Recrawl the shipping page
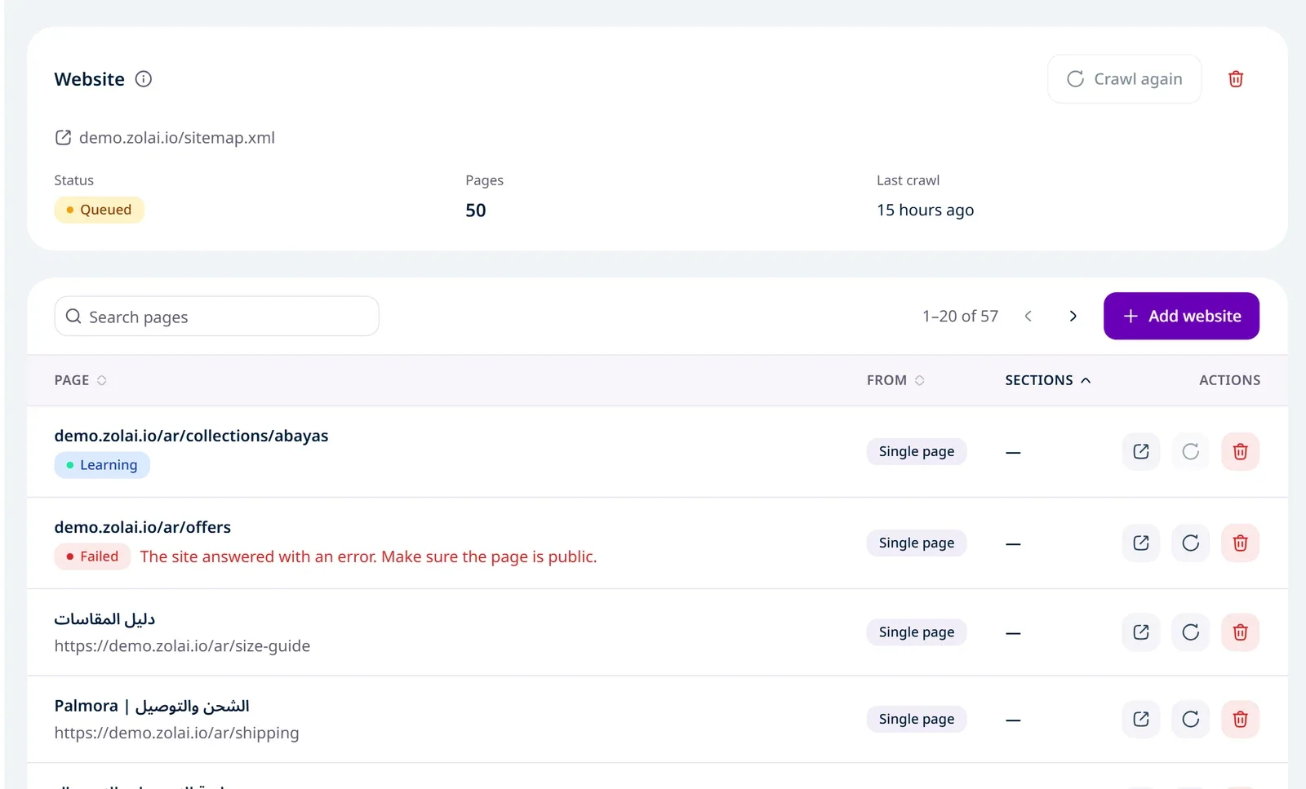This screenshot has height=789, width=1306. coord(1191,720)
